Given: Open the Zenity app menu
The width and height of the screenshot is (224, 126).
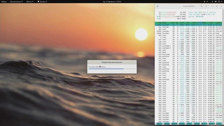Looking at the screenshot, I should pos(42,1).
